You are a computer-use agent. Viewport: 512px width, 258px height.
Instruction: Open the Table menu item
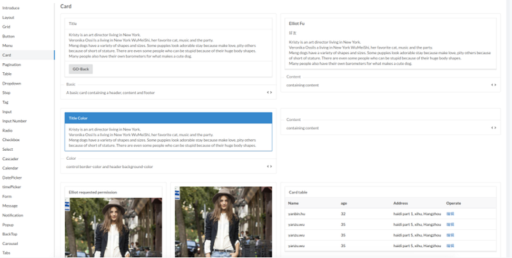click(x=7, y=74)
